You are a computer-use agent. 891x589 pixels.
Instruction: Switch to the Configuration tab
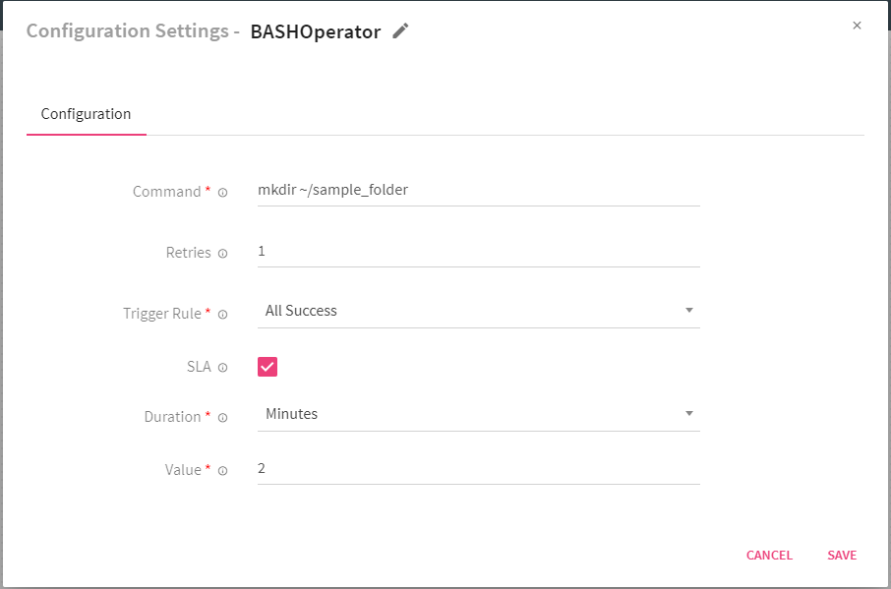point(86,113)
